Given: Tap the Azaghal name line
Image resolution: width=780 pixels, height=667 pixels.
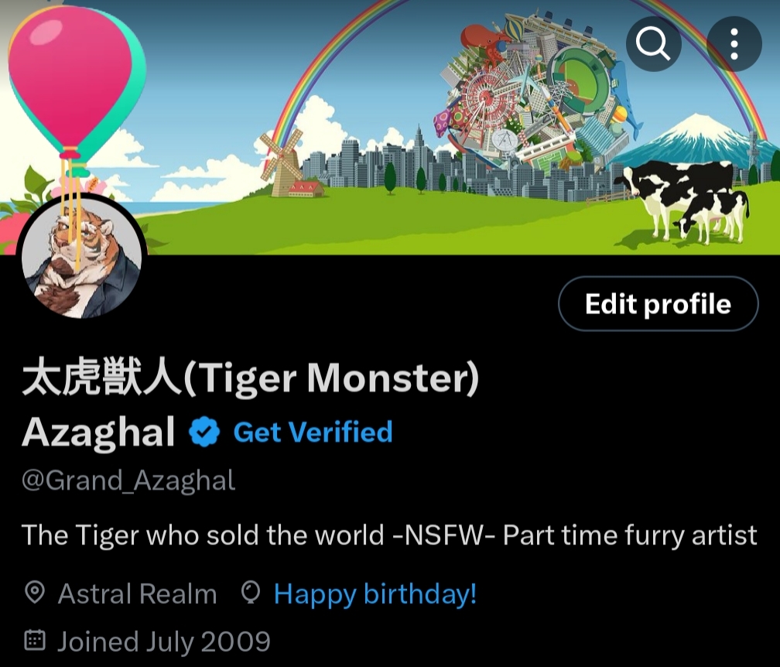Looking at the screenshot, I should (x=98, y=432).
